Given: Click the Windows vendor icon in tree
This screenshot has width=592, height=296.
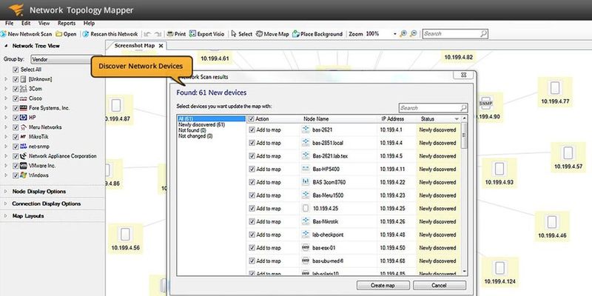Looking at the screenshot, I should tap(23, 175).
